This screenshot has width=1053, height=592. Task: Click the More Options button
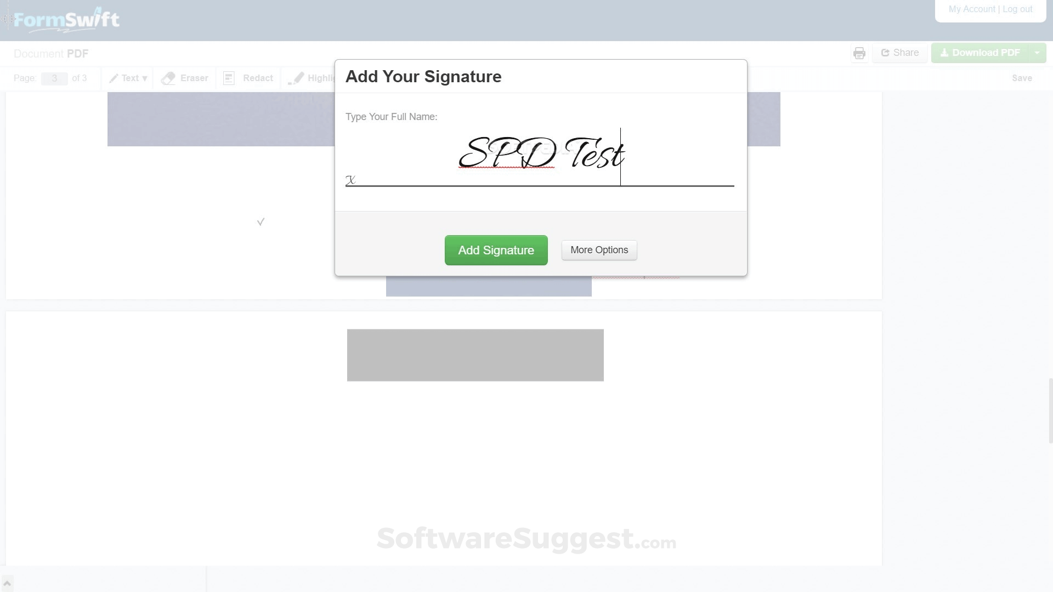599,250
